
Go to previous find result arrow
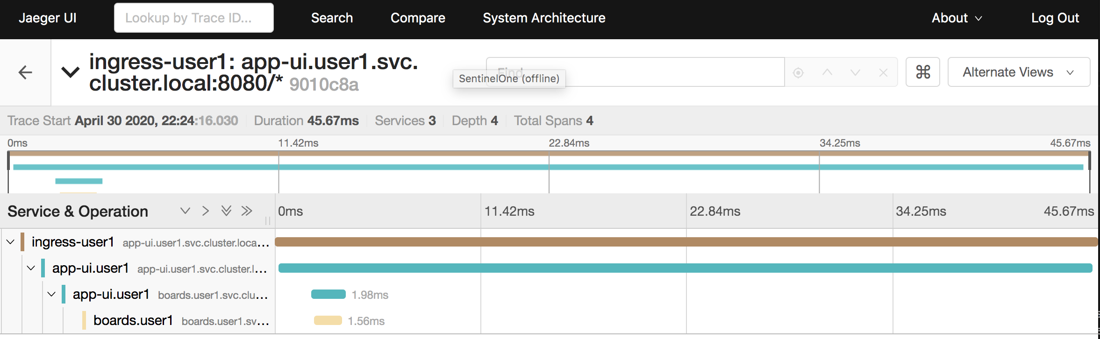(x=827, y=72)
